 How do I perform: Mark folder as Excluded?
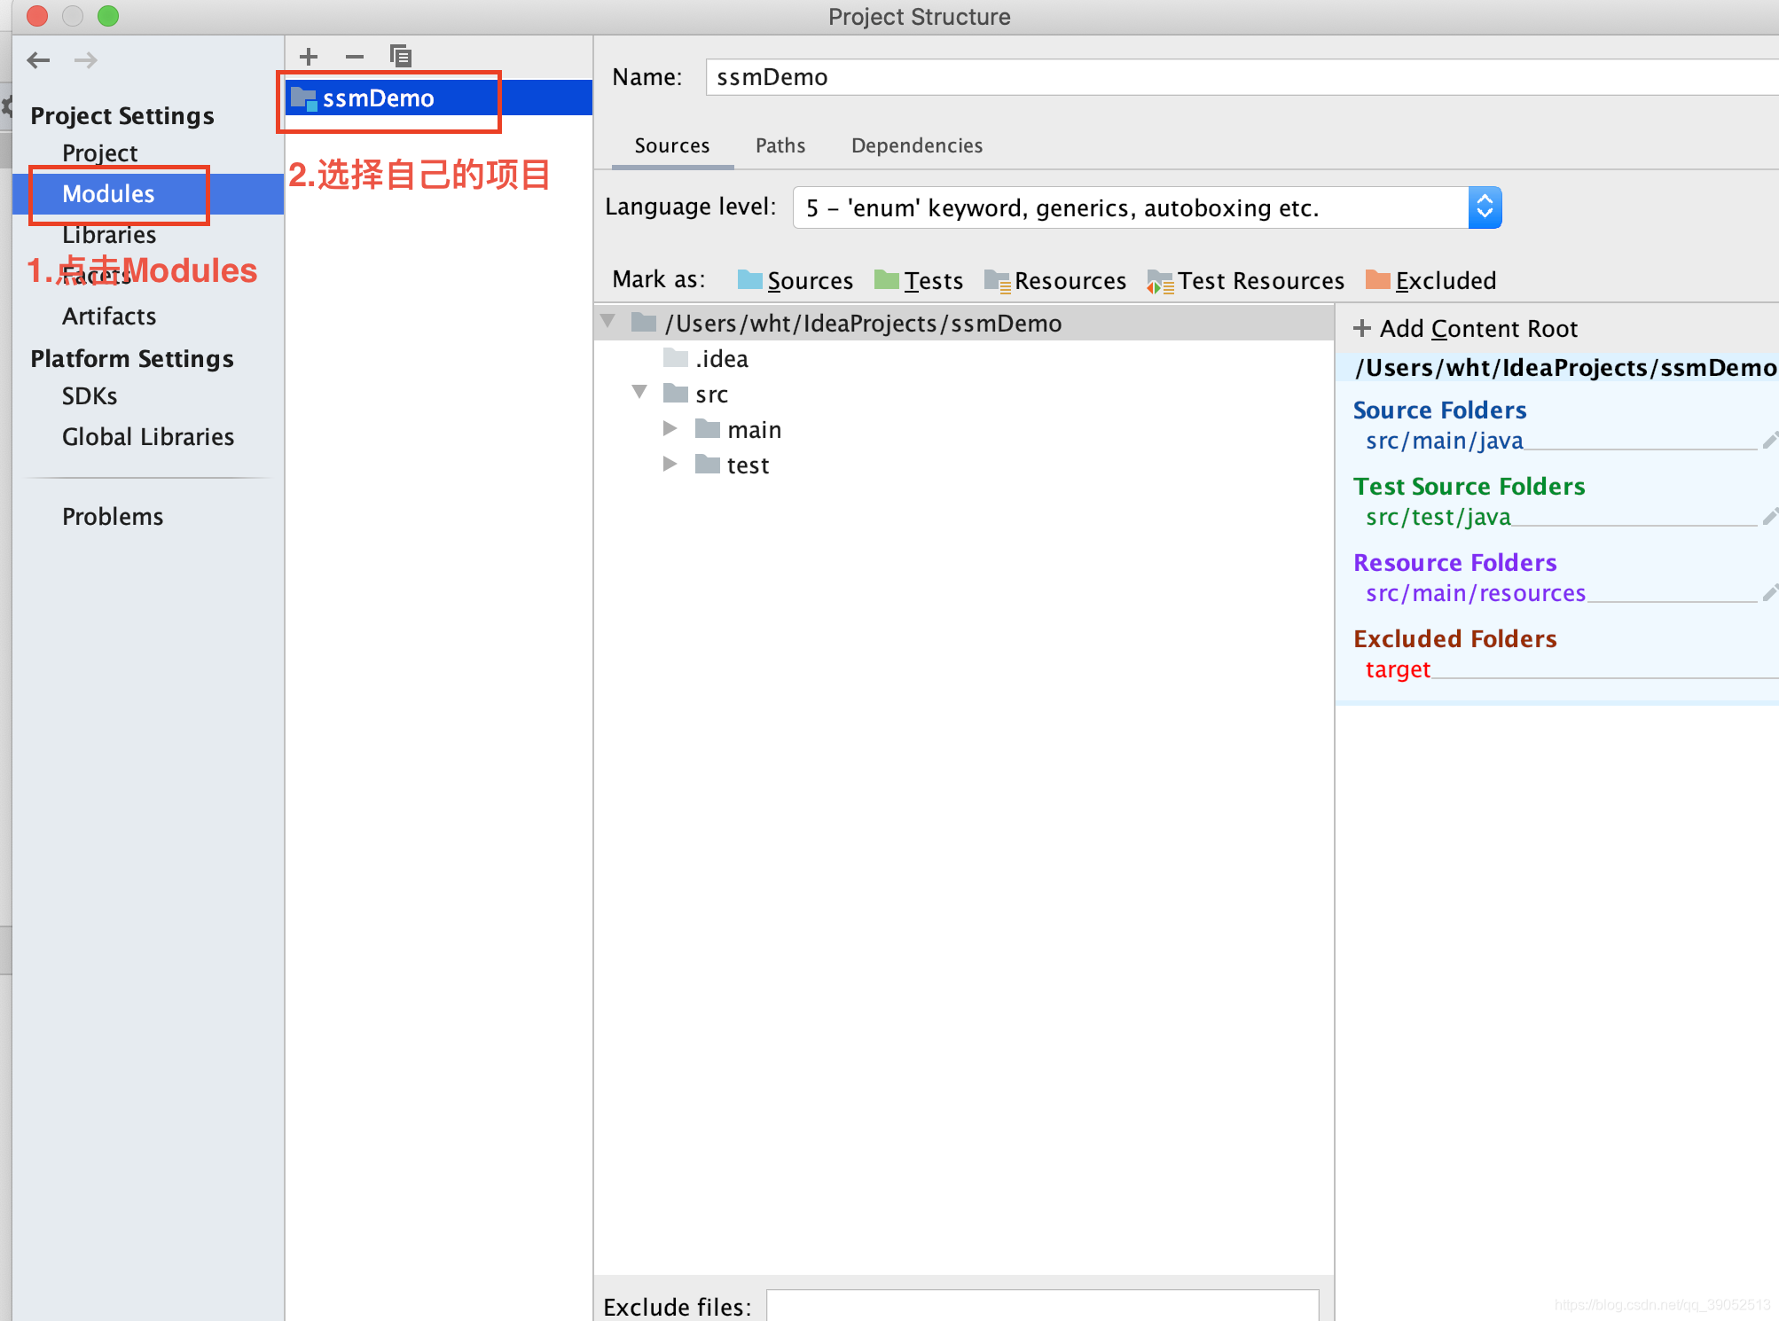pos(1430,281)
